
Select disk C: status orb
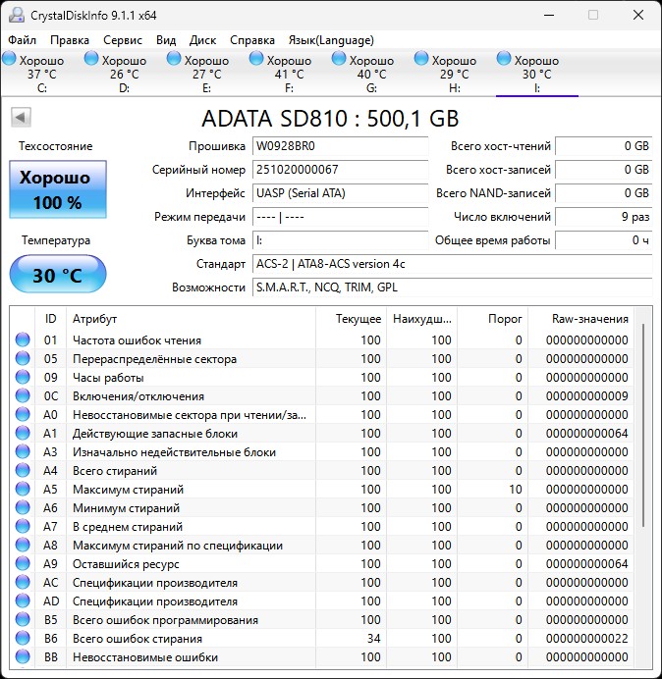9,58
